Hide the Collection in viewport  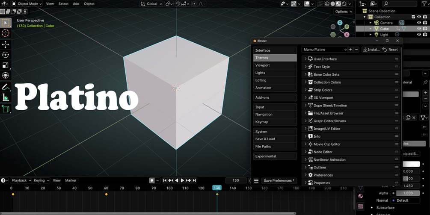pyautogui.click(x=419, y=17)
